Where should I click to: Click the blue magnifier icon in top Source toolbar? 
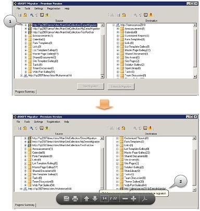(x=32, y=15)
